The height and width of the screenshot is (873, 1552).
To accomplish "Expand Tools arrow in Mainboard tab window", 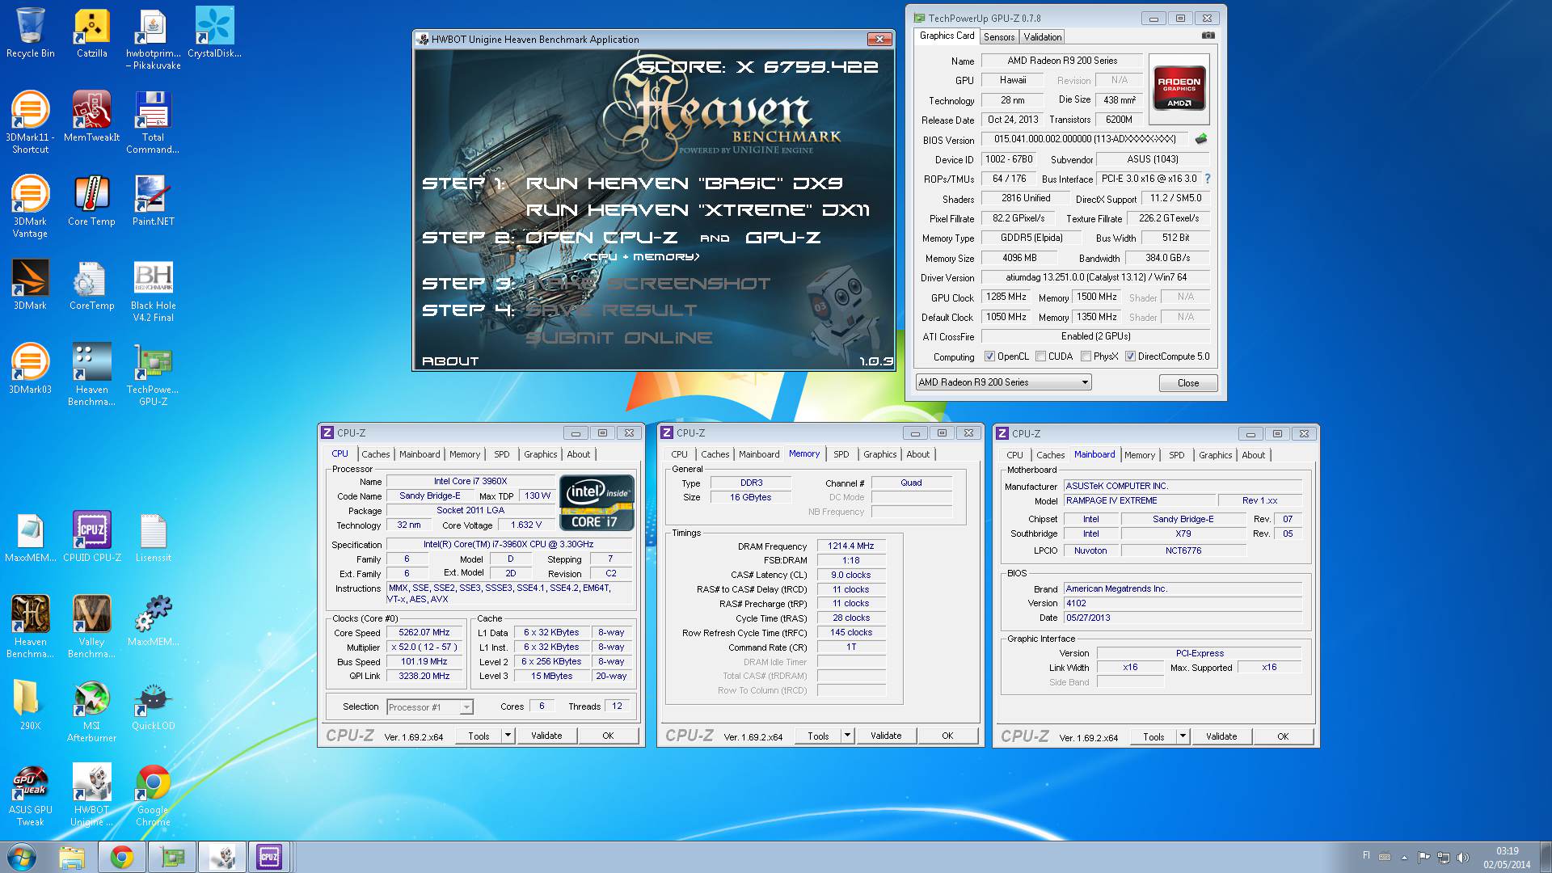I will click(1183, 736).
